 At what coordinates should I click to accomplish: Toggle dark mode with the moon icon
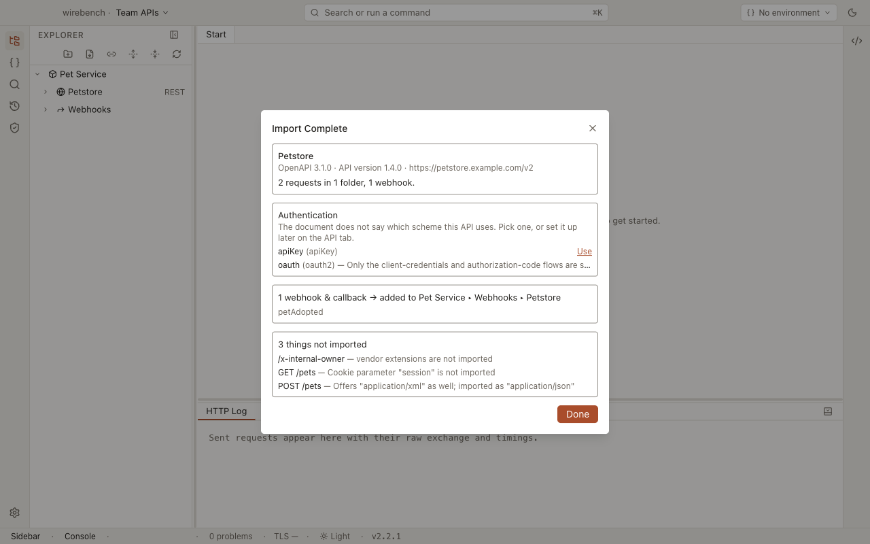(x=852, y=12)
